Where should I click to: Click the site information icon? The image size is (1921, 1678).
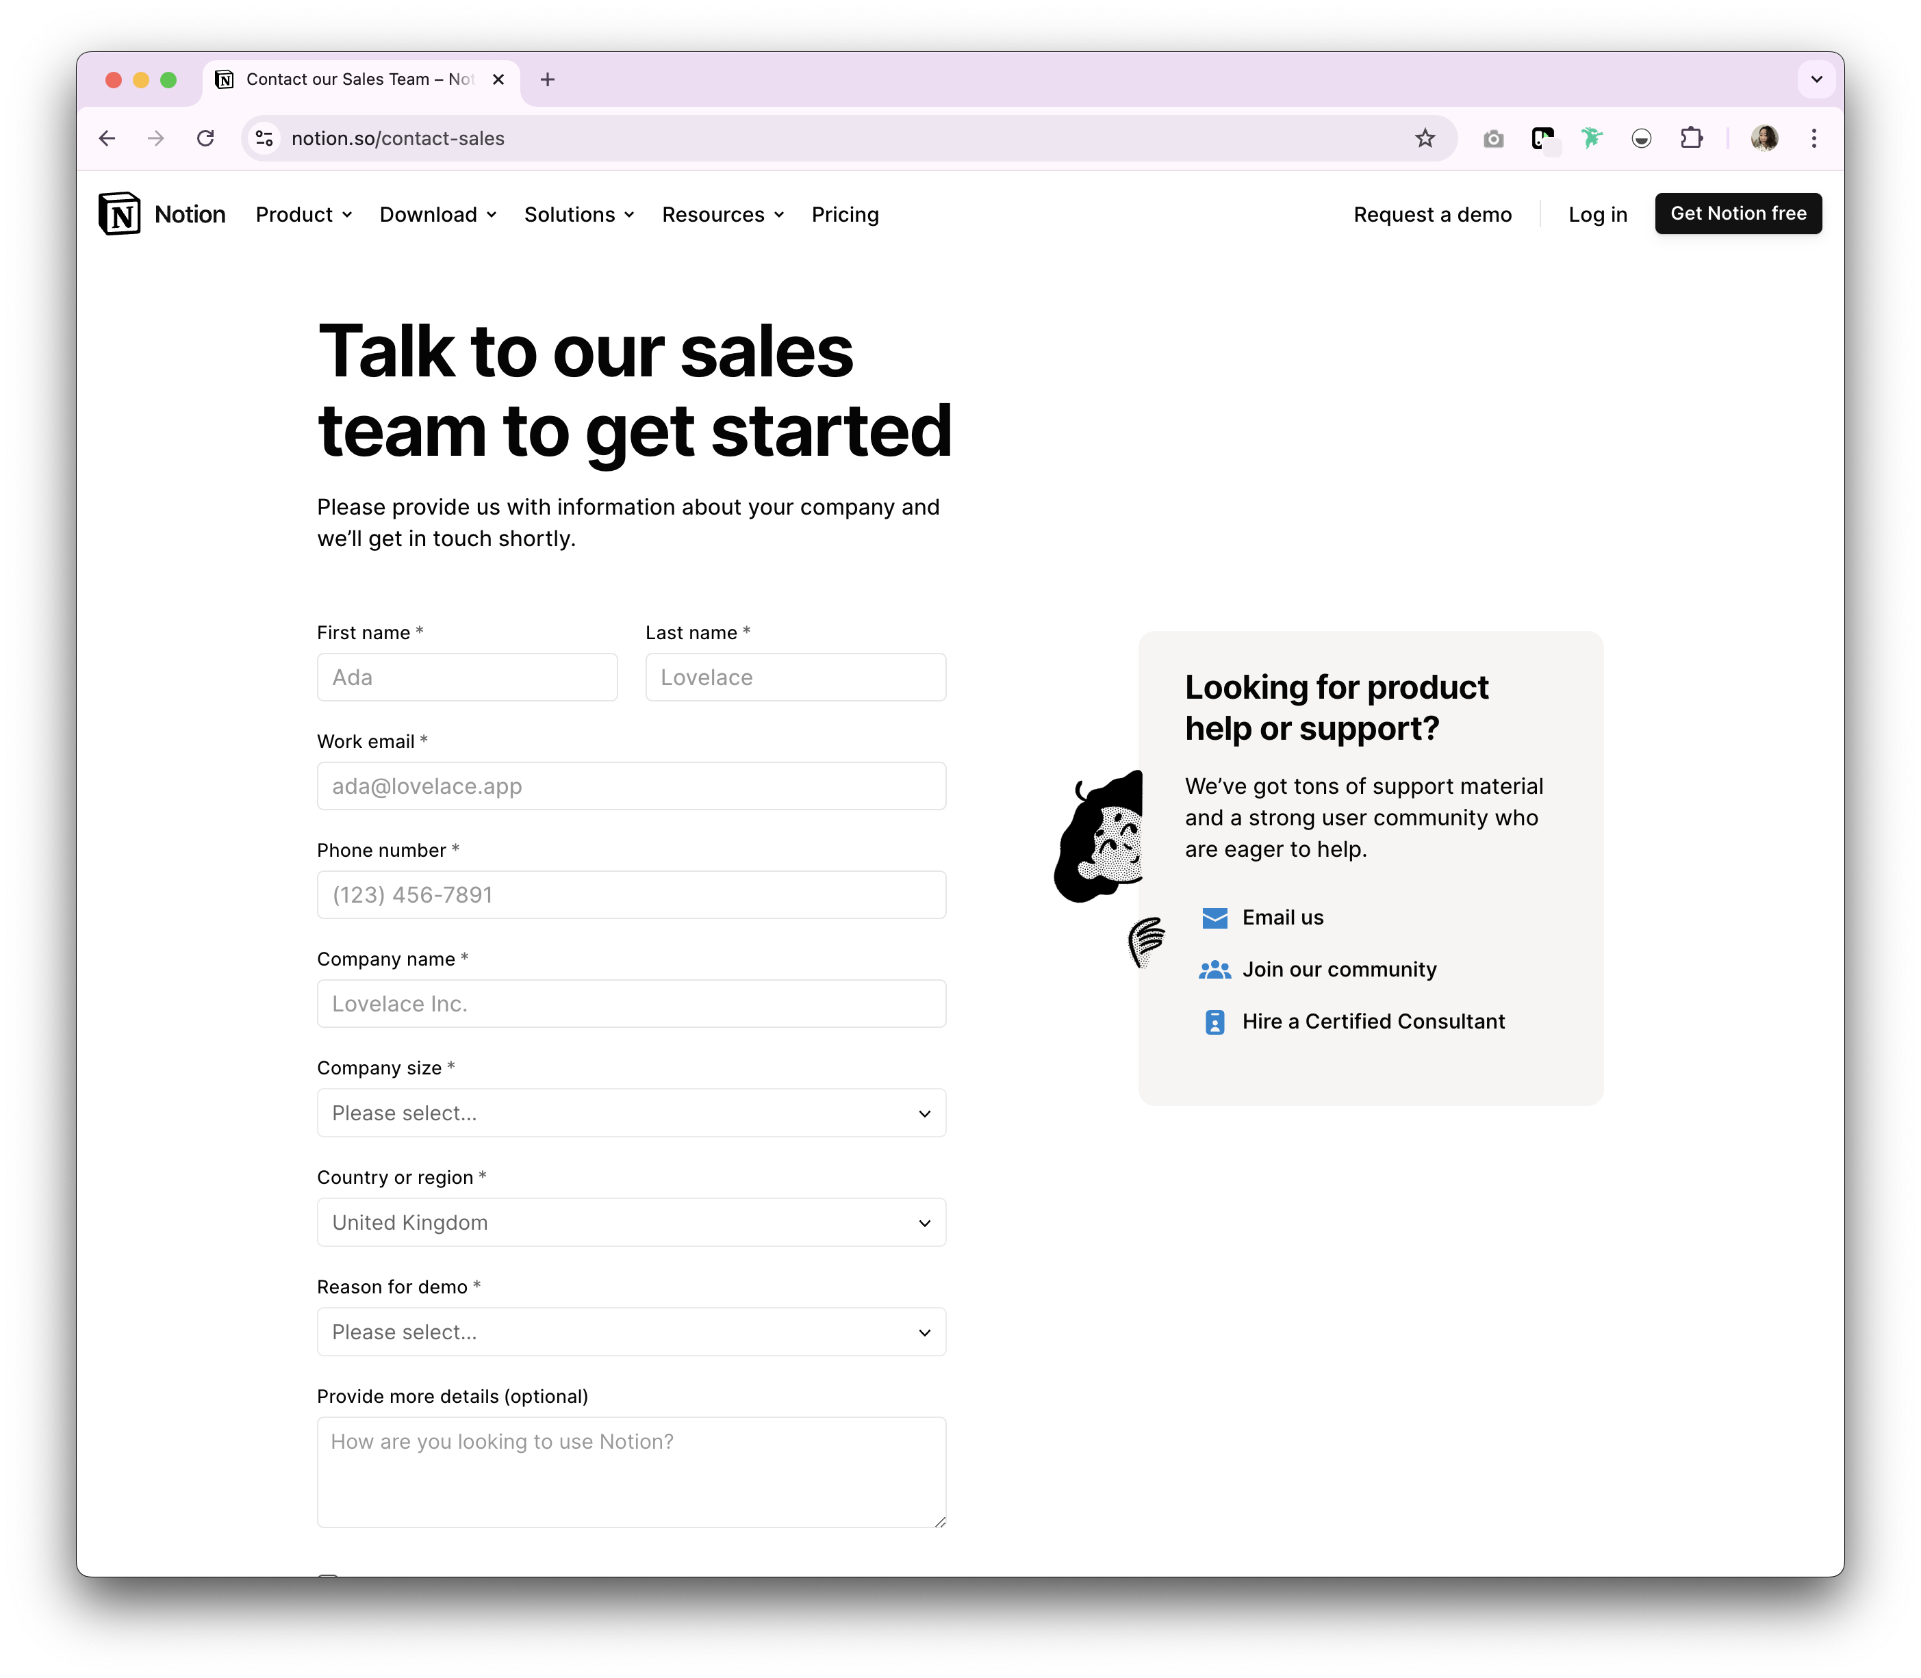(265, 139)
